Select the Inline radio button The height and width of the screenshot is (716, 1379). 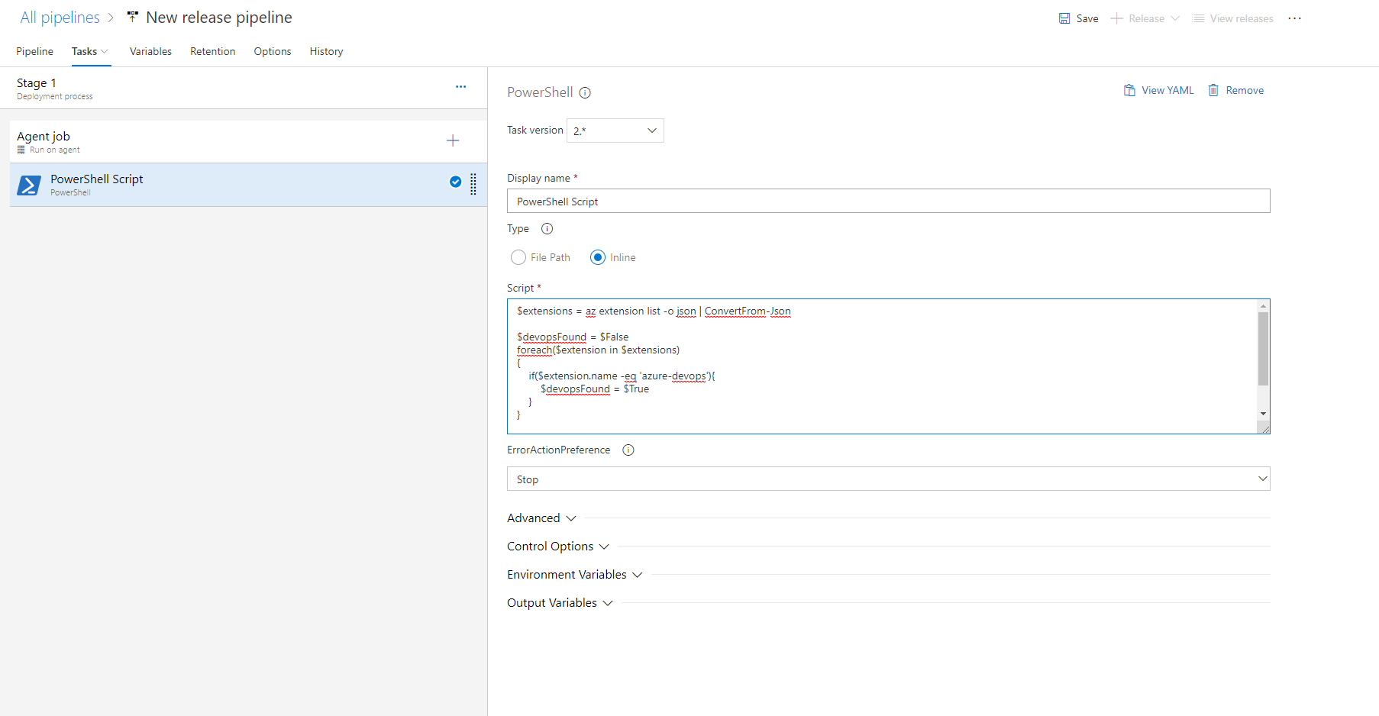(x=598, y=258)
